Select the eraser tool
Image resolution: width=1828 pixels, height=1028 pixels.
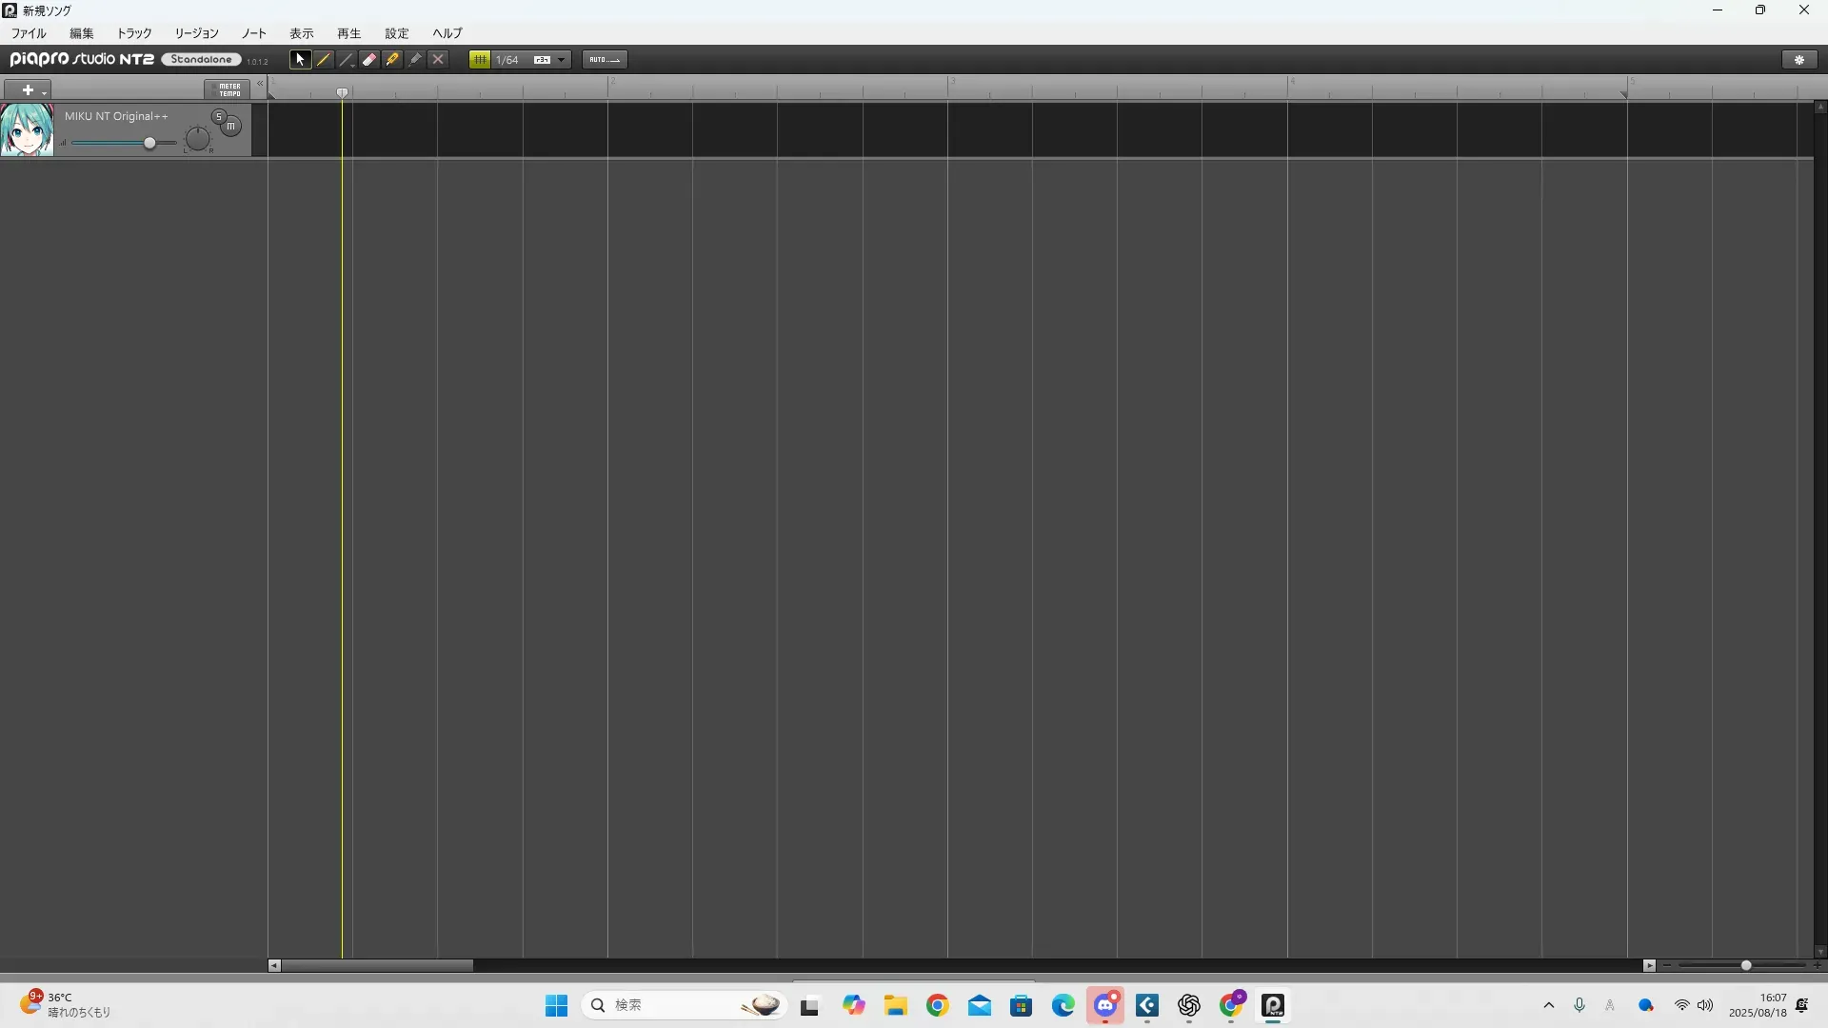click(x=369, y=60)
